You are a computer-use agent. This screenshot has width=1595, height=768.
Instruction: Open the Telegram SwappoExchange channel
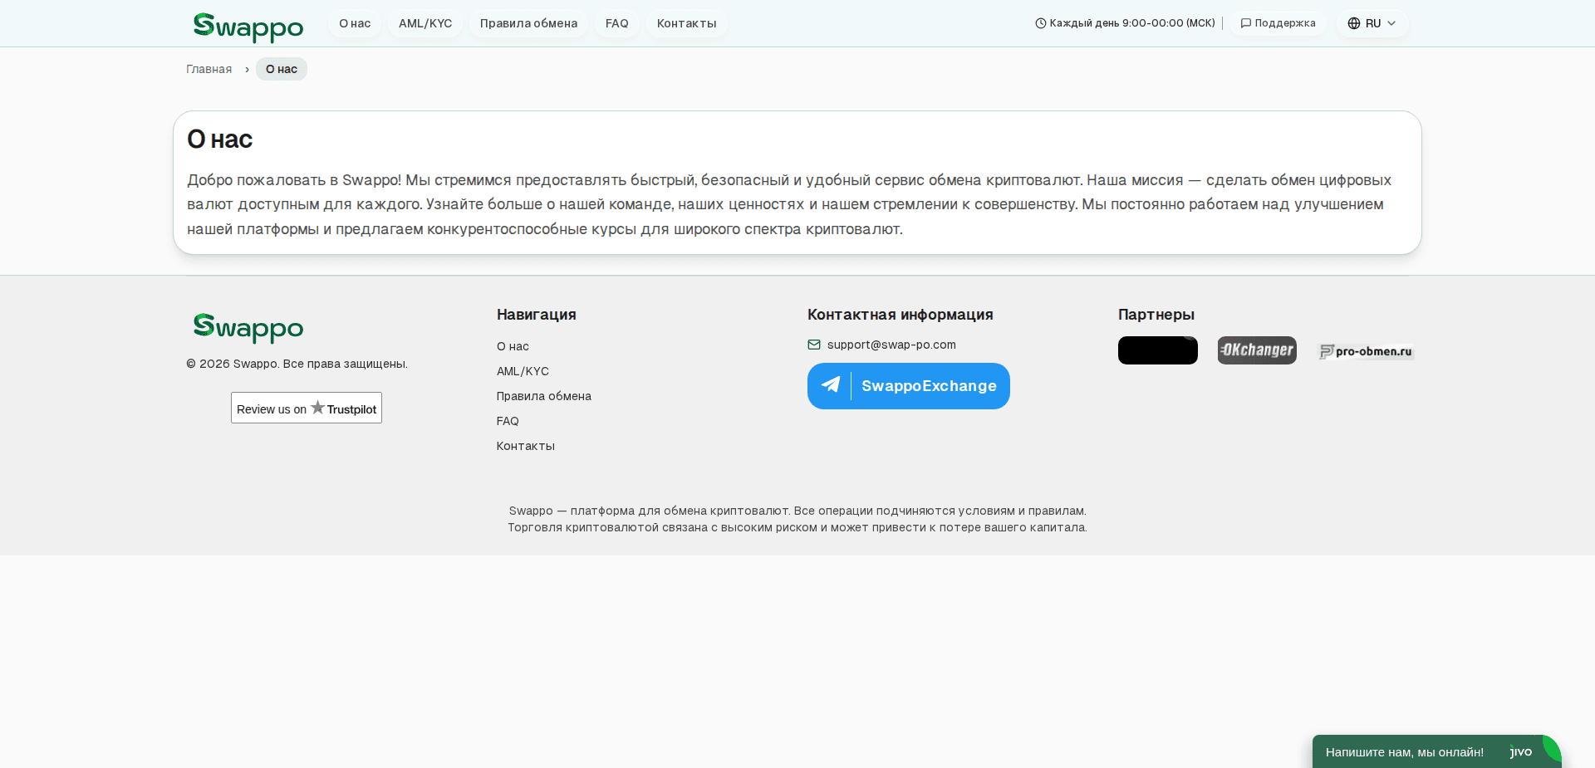pyautogui.click(x=908, y=386)
